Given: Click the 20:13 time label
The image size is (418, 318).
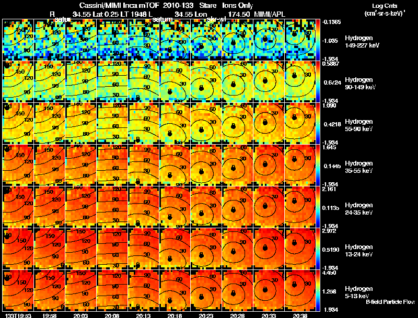Looking at the screenshot, I should (143, 315).
